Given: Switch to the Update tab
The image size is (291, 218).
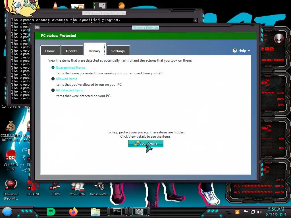Looking at the screenshot, I should click(x=72, y=51).
